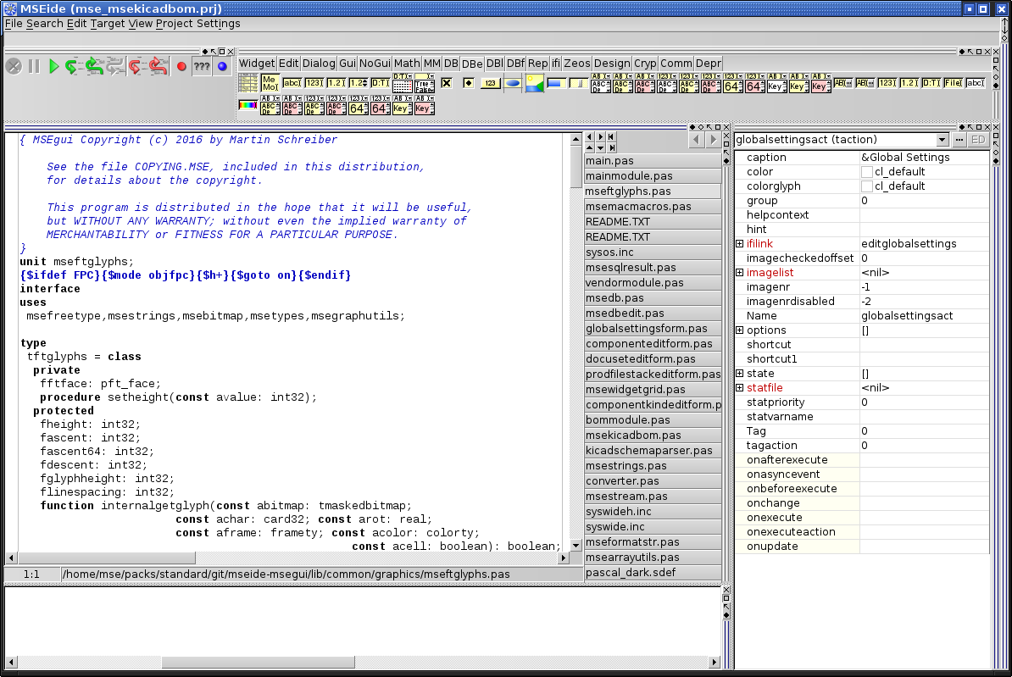
Task: Select the rainbow color-edit component icon
Action: [x=247, y=105]
